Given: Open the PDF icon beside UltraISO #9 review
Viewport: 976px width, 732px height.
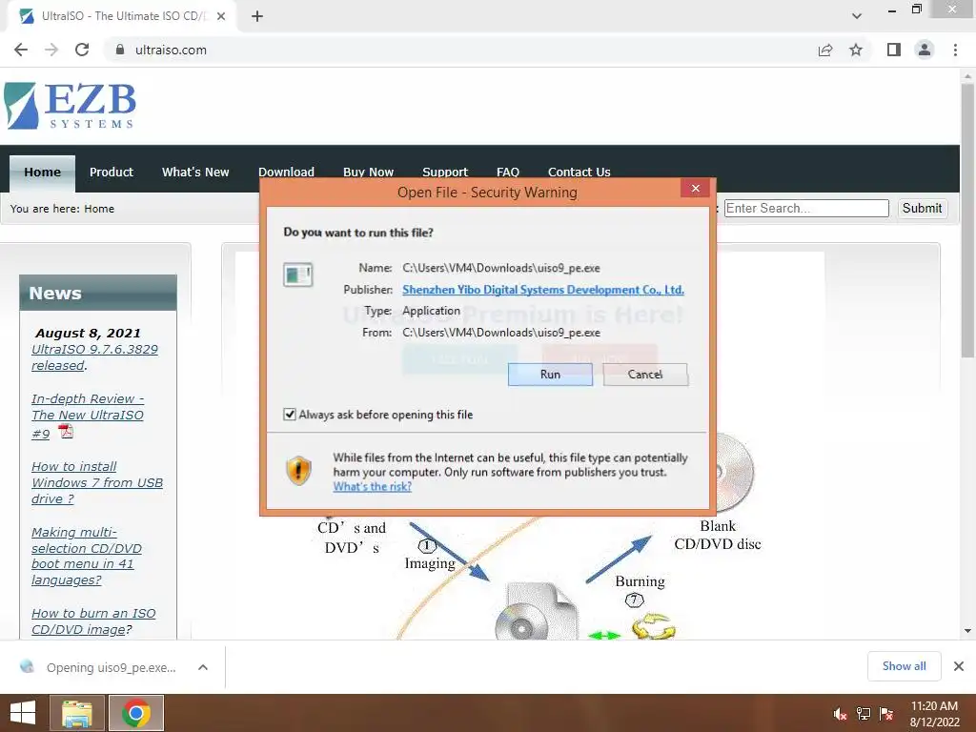Looking at the screenshot, I should tap(66, 432).
